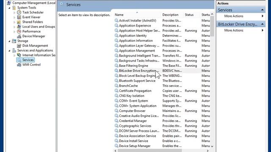Select Device Setup Manager service
271x152 pixels.
click(162, 146)
